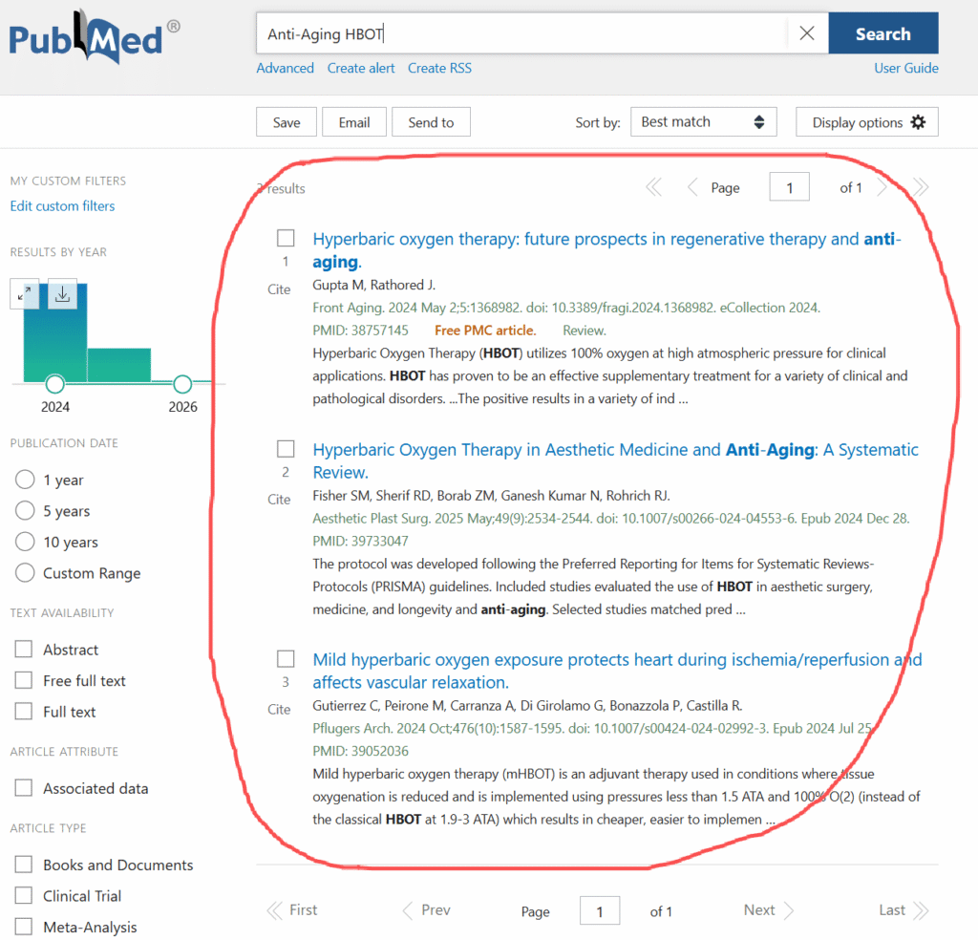Click the shorter bar in year histogram

pos(118,365)
